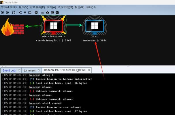The height and width of the screenshot is (115, 175).
Task: Click the split pane divider grip handle
Action: (x=129, y=66)
